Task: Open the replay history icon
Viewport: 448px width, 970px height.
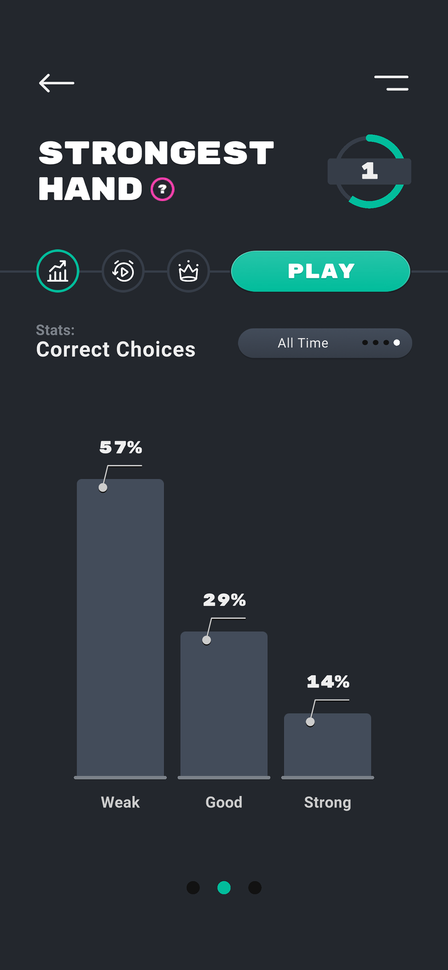Action: (123, 271)
